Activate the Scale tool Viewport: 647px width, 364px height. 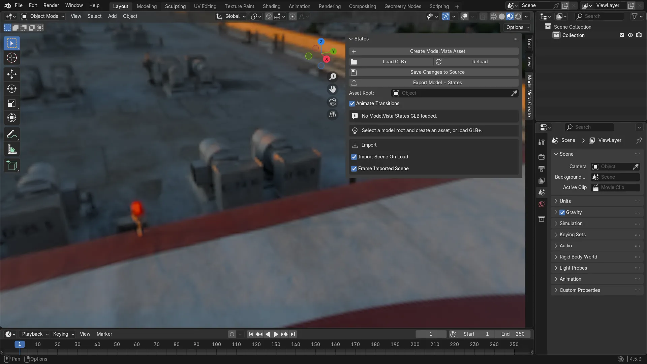pyautogui.click(x=12, y=103)
